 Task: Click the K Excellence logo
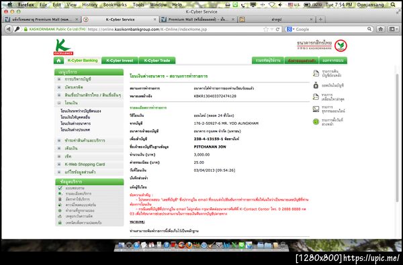63,47
